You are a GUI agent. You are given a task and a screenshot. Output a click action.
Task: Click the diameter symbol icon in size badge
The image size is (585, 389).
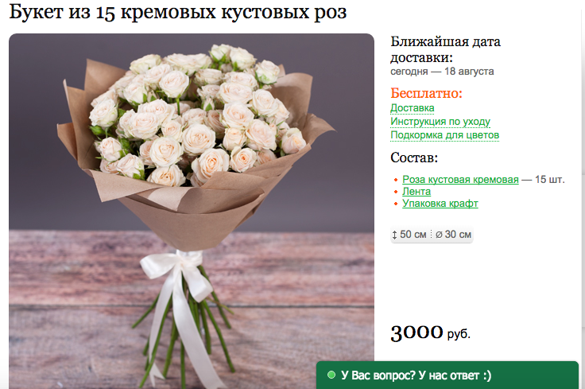point(439,235)
